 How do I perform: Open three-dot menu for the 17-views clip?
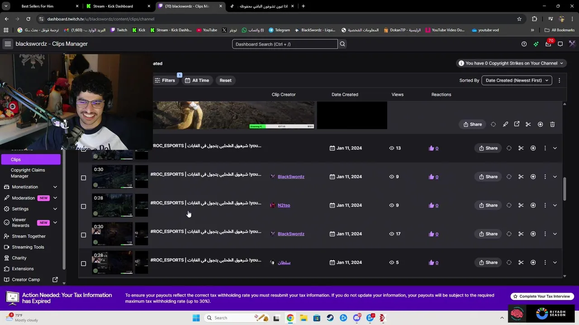(545, 234)
